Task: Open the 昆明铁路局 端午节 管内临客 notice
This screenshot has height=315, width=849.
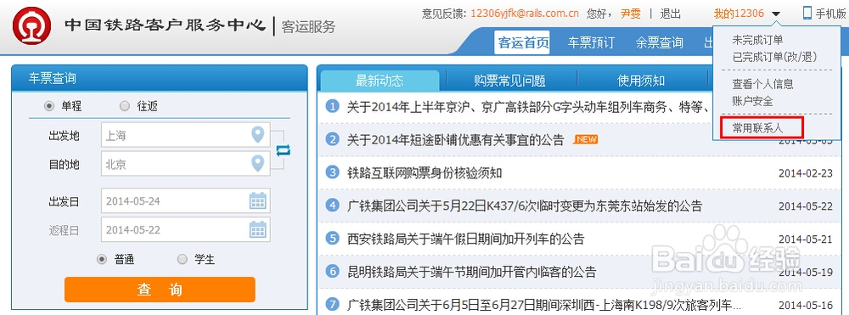Action: 471,272
